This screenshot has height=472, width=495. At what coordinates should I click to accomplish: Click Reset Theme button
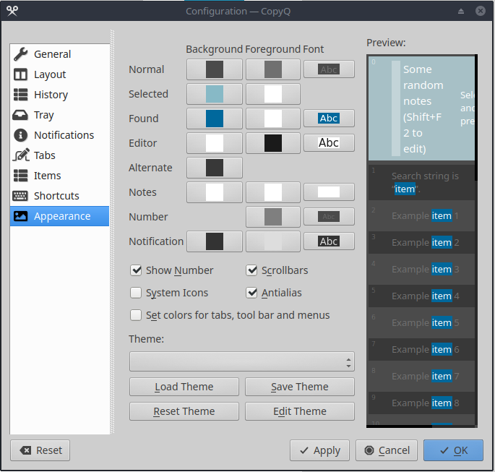pos(184,411)
